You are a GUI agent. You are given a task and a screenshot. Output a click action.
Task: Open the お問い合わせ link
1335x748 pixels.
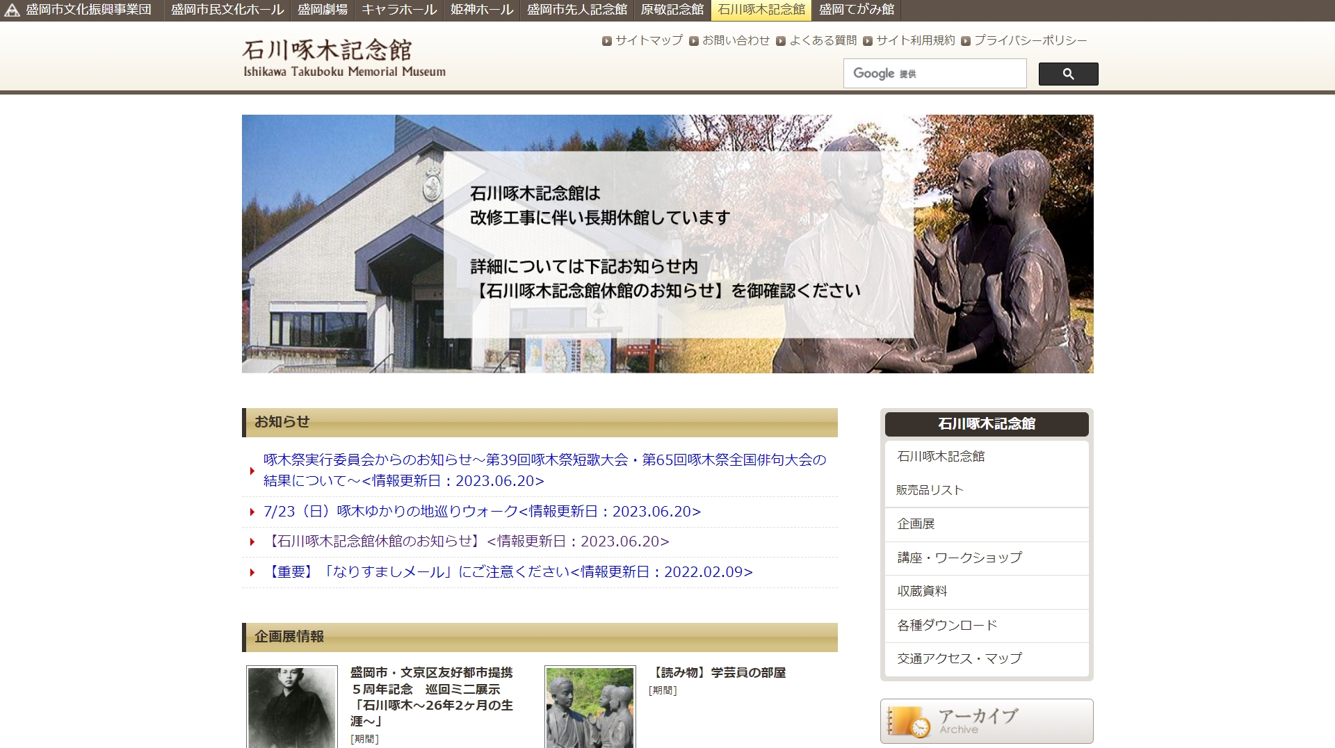(736, 40)
